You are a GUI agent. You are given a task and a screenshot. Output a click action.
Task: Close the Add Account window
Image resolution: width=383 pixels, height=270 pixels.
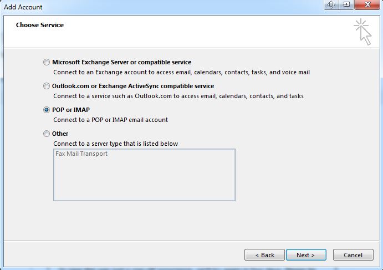click(x=367, y=4)
